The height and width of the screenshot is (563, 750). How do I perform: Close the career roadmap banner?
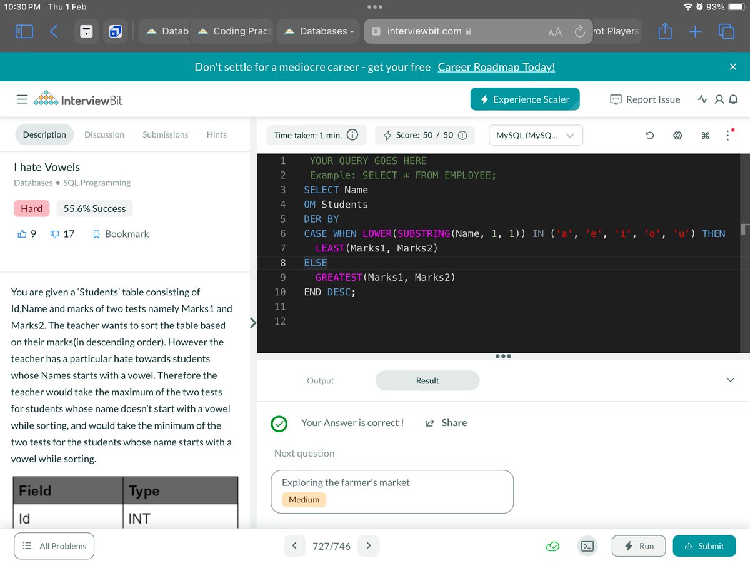tap(733, 67)
